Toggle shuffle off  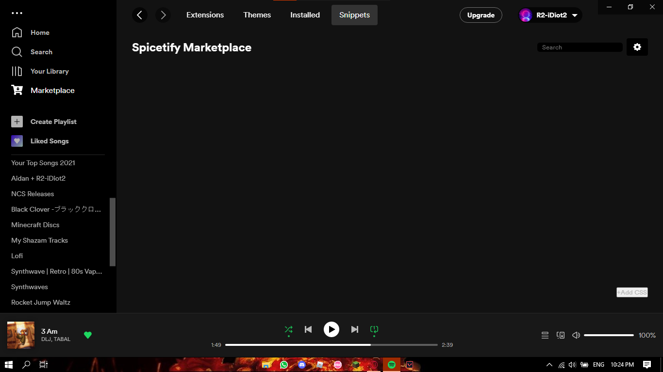tap(288, 329)
